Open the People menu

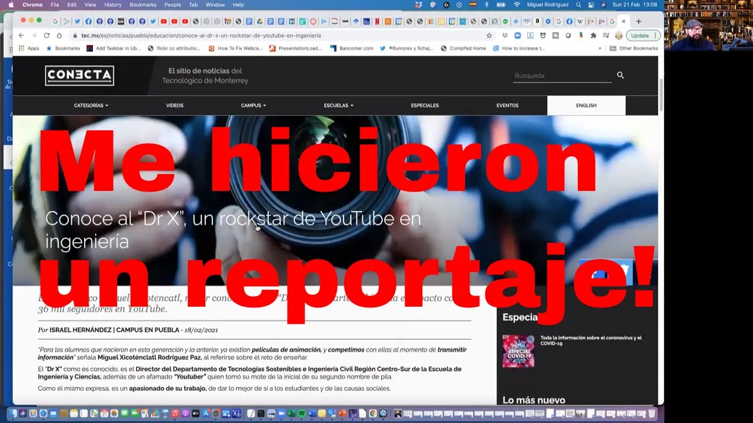pos(172,5)
